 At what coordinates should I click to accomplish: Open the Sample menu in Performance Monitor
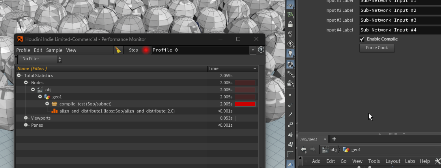54,50
